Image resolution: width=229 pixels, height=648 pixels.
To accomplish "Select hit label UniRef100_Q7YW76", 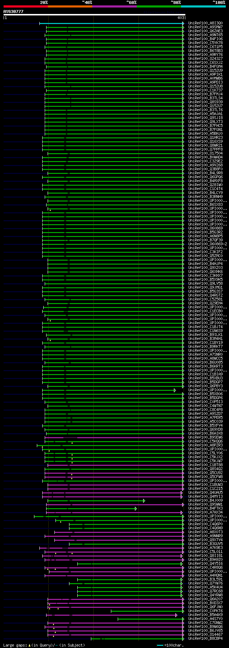I will [205, 583].
